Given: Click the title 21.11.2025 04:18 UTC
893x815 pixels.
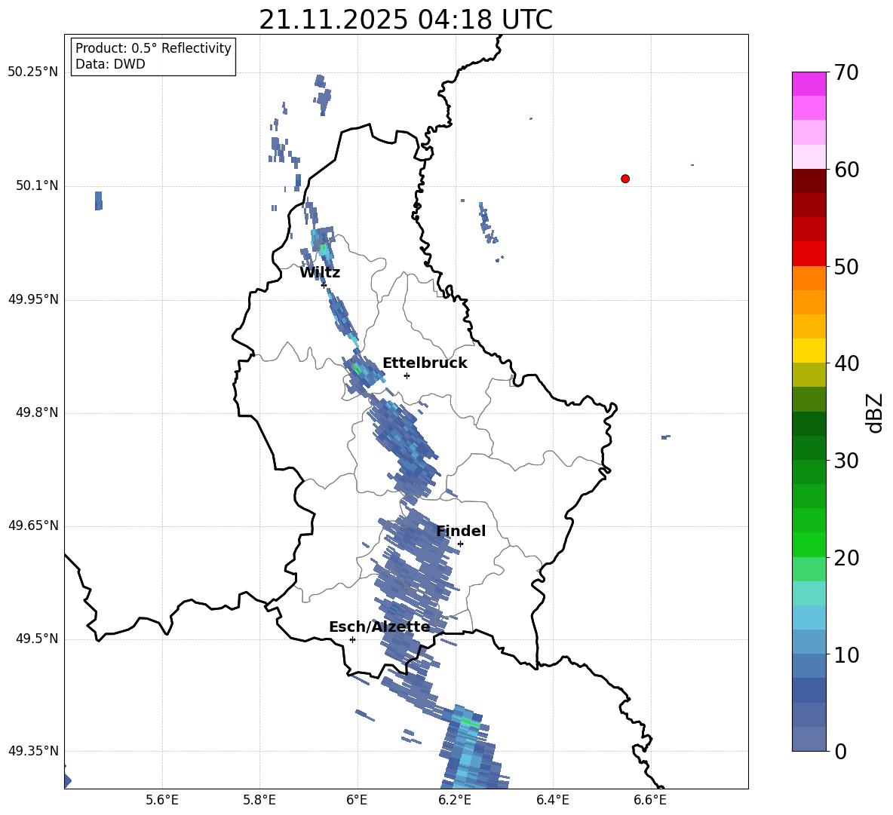Looking at the screenshot, I should 406,20.
